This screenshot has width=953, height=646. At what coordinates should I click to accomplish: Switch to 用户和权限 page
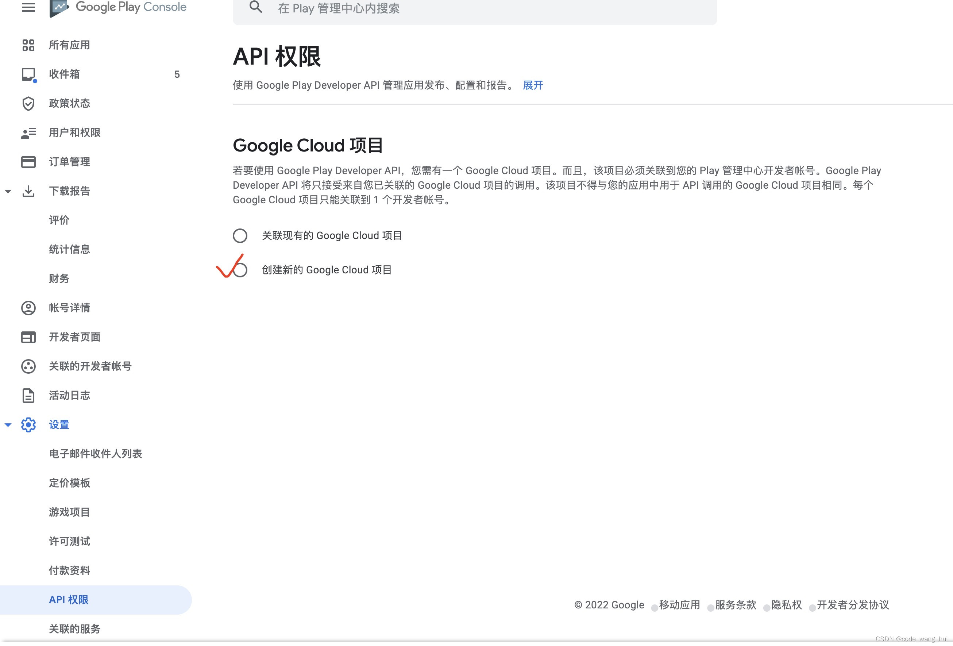click(x=74, y=132)
